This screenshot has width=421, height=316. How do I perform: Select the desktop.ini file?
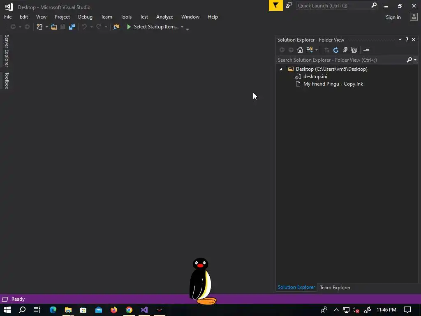click(x=315, y=77)
